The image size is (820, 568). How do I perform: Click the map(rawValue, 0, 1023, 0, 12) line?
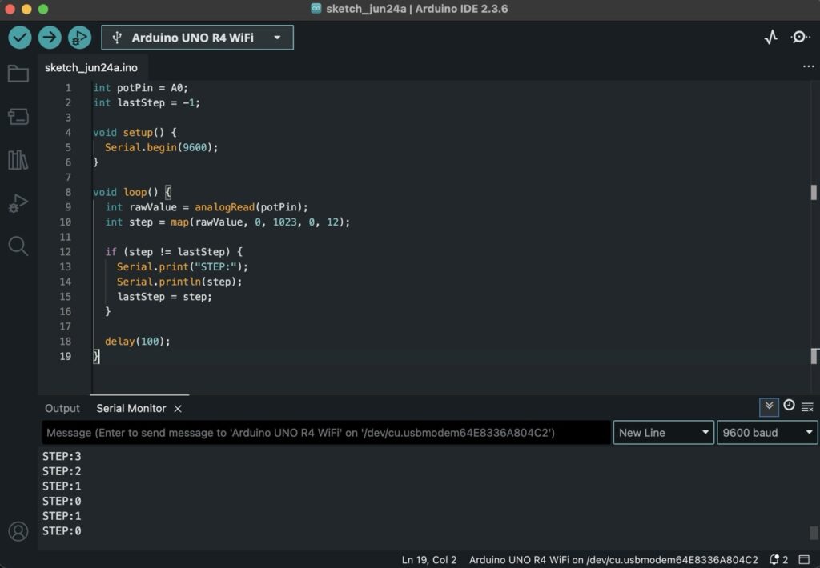(x=227, y=222)
